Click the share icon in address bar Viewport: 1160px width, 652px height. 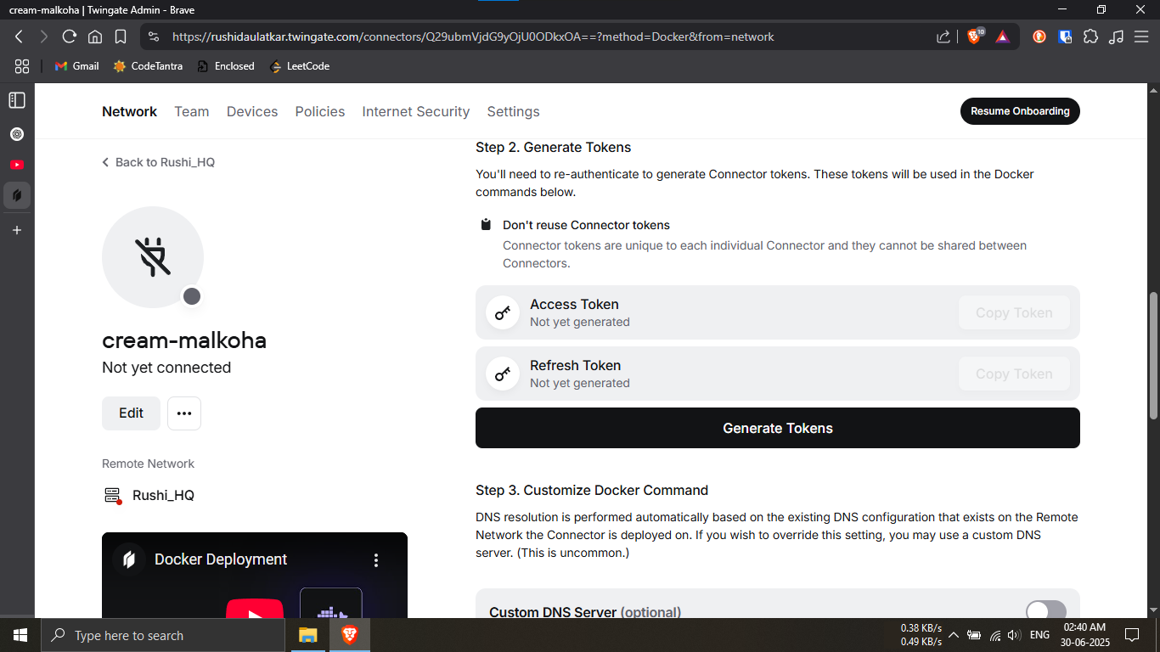point(943,37)
